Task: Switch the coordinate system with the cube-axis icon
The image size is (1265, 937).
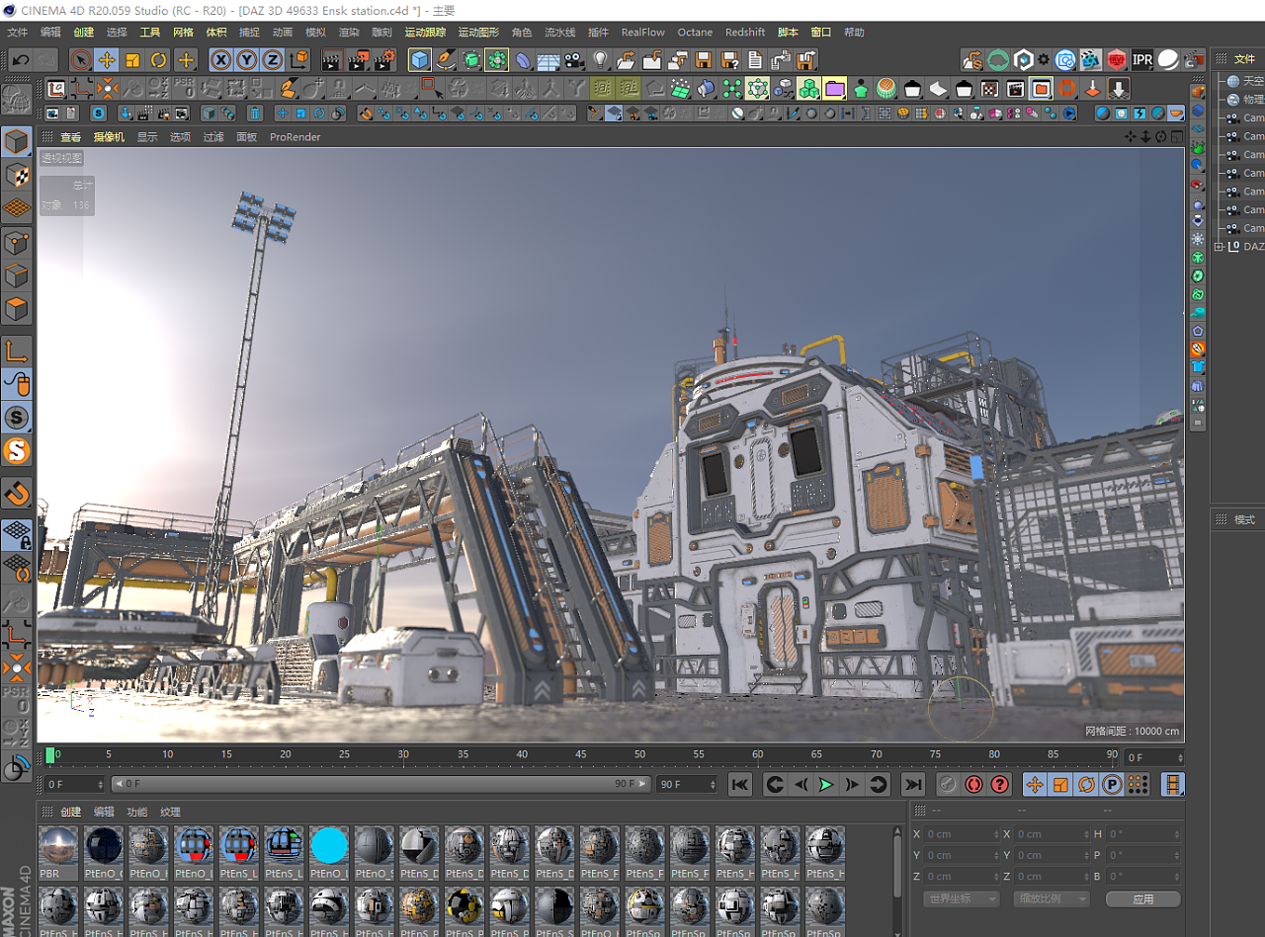Action: [x=296, y=60]
